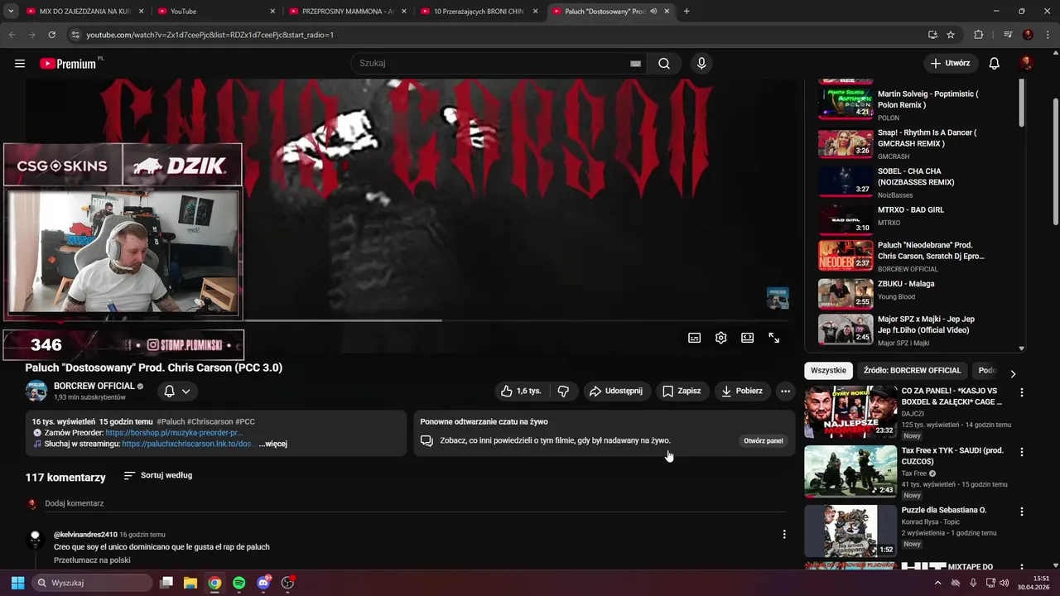Open Utwórz create menu
The width and height of the screenshot is (1060, 596).
click(951, 63)
